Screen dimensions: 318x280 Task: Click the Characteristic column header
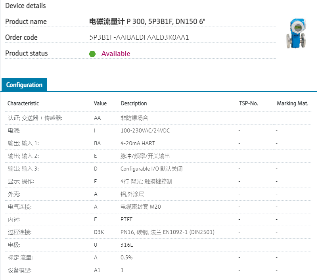tap(23, 104)
